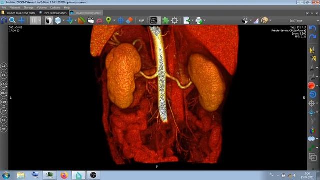Image resolution: width=320 pixels, height=180 pixels.
Task: Click the double-window copy icon in sidebar
Action: tap(312, 157)
